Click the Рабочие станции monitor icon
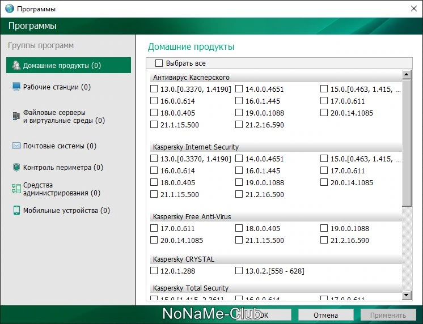423x324 pixels. point(16,87)
